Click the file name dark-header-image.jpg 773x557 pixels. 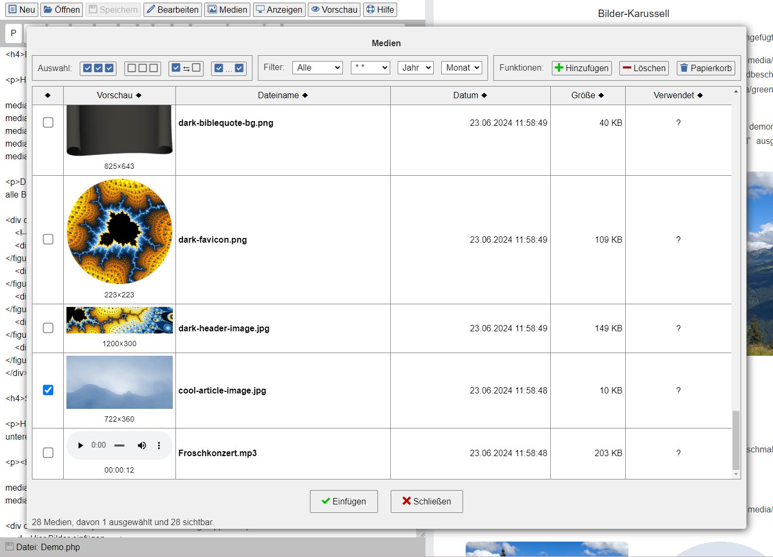click(x=224, y=328)
